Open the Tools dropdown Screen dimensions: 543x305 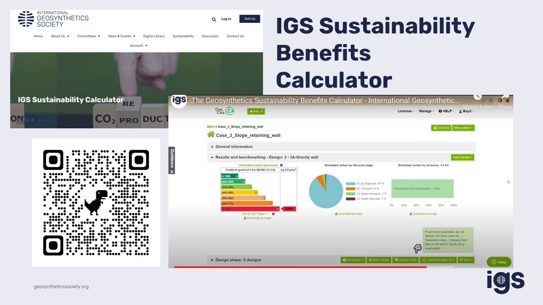[465, 260]
